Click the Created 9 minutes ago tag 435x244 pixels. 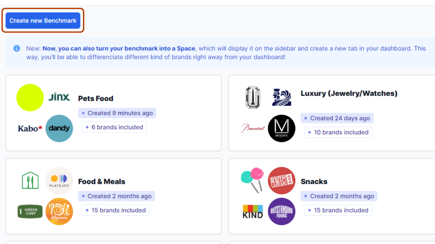coord(117,113)
